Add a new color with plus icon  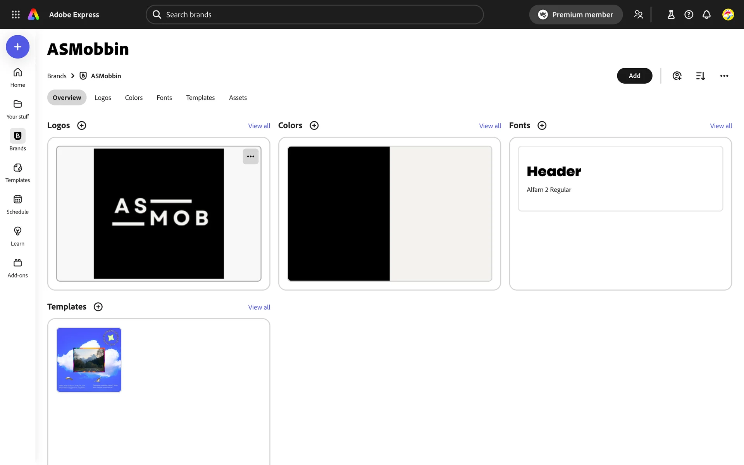(314, 126)
